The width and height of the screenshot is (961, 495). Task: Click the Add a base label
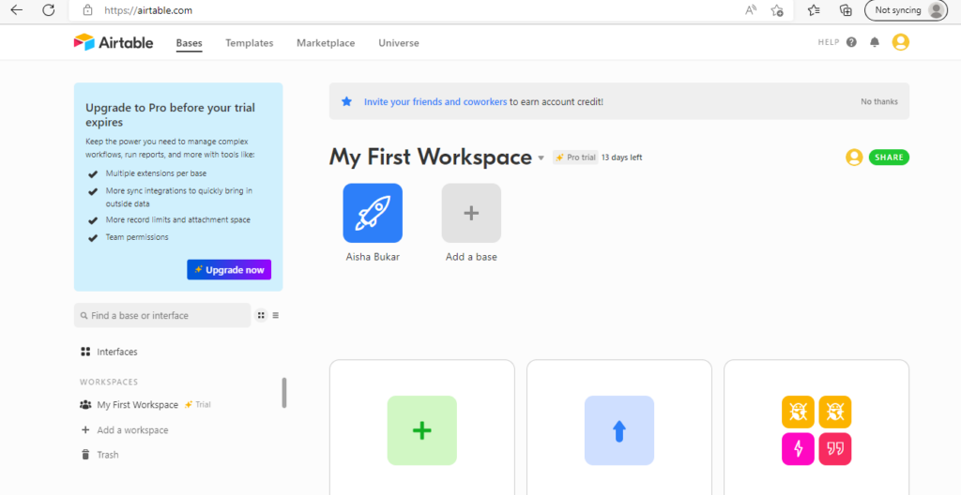tap(471, 257)
